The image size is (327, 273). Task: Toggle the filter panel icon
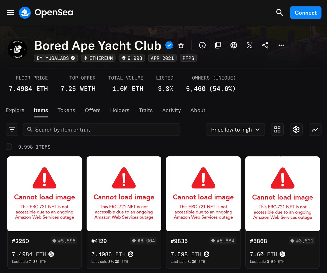12,130
